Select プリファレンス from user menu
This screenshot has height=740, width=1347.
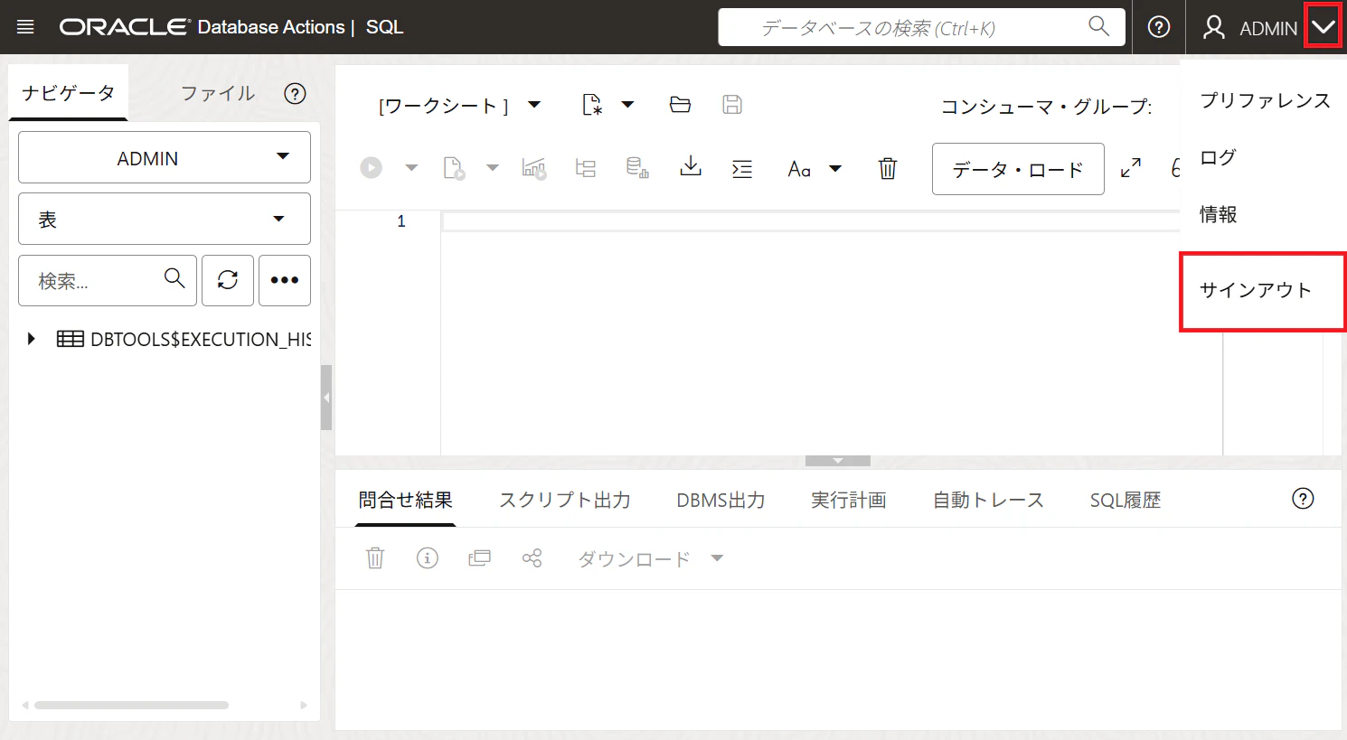pyautogui.click(x=1264, y=100)
